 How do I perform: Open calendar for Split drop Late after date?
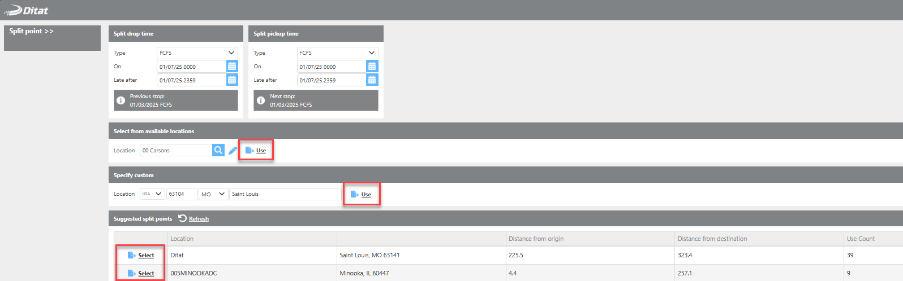tap(232, 80)
